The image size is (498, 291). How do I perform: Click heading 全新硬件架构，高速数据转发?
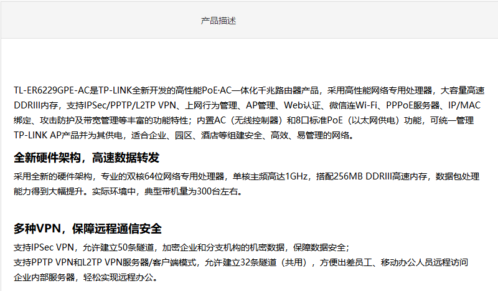(87, 158)
